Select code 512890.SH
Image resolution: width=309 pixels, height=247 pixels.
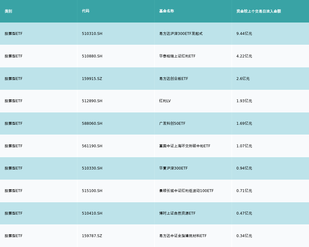[92, 101]
